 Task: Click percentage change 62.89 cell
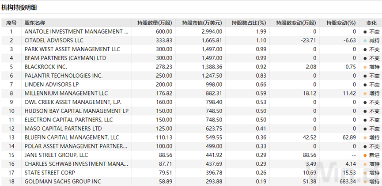pyautogui.click(x=349, y=137)
